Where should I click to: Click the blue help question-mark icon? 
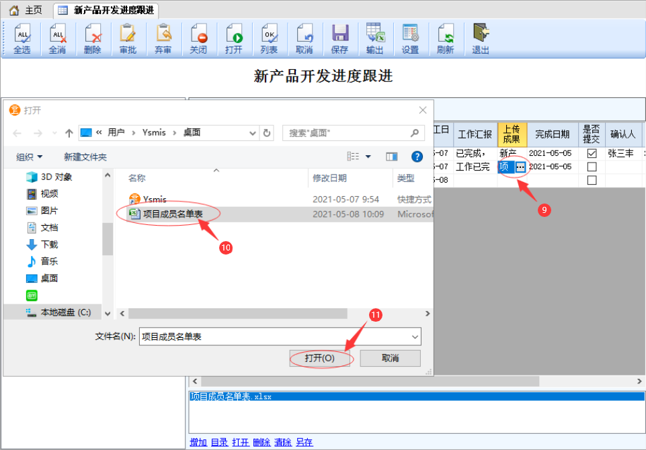tap(417, 156)
